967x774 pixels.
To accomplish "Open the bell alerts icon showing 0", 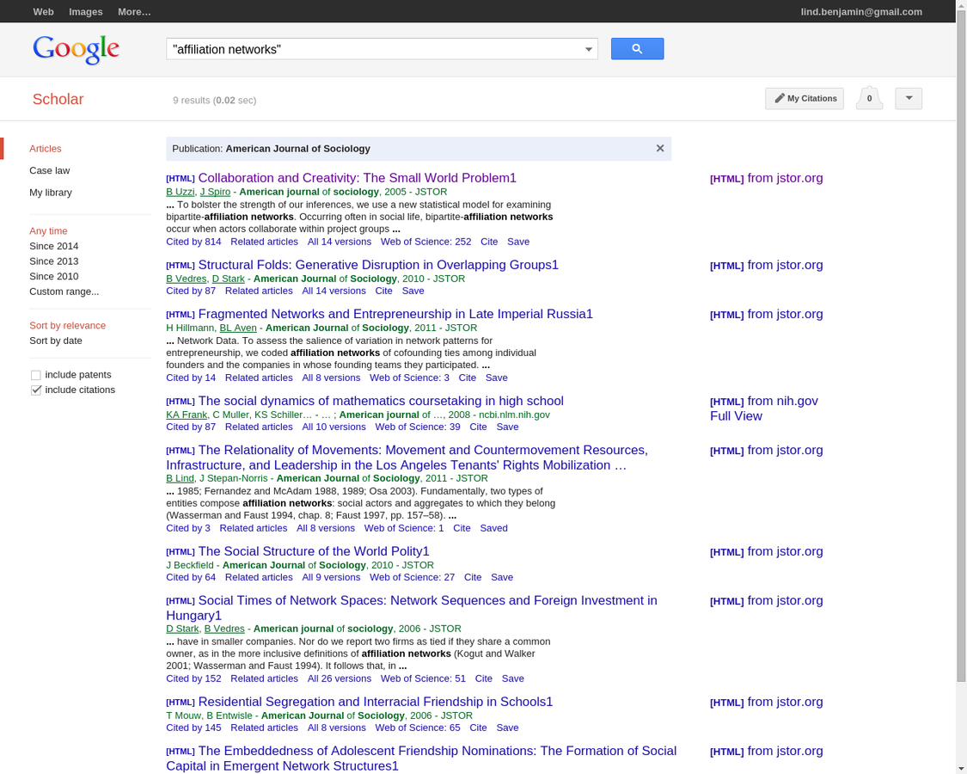I will [869, 98].
